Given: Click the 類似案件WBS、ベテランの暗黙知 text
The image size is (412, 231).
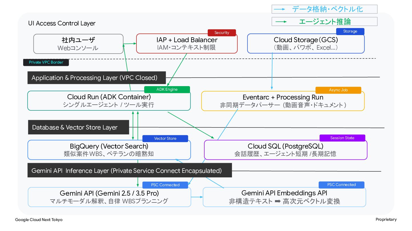Looking at the screenshot, I should point(109,154).
